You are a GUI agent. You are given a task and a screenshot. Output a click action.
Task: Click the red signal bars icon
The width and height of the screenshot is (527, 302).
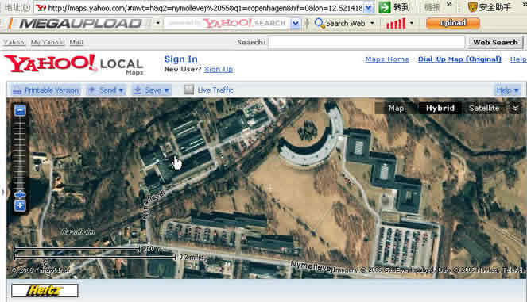(396, 24)
